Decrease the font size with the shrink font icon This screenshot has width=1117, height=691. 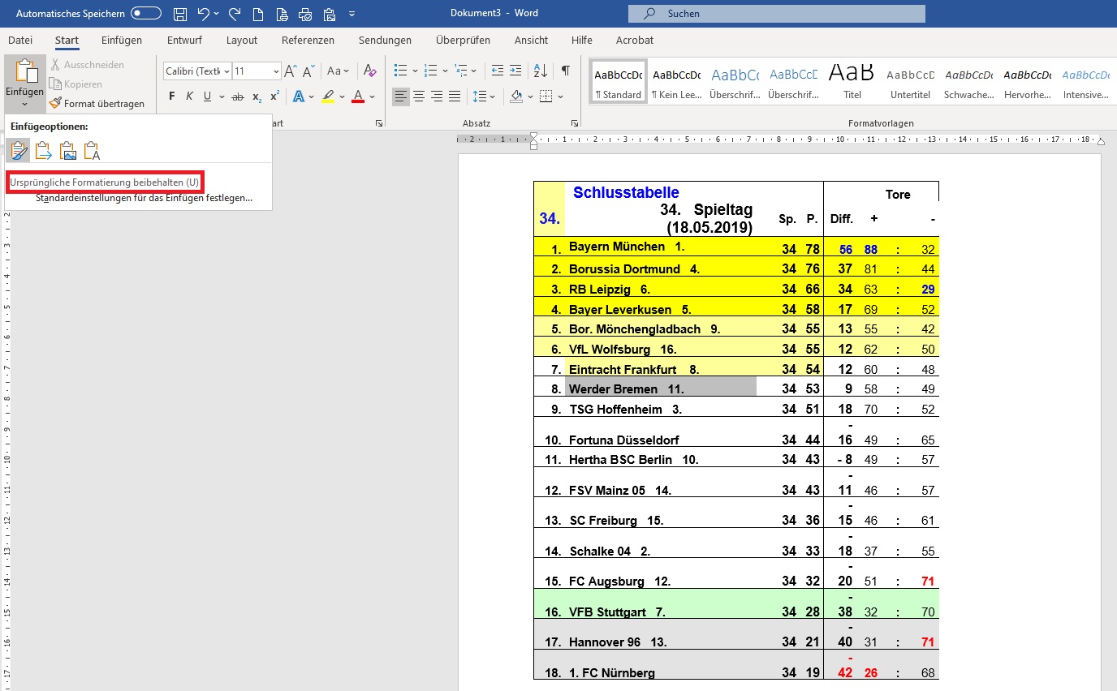coord(308,71)
